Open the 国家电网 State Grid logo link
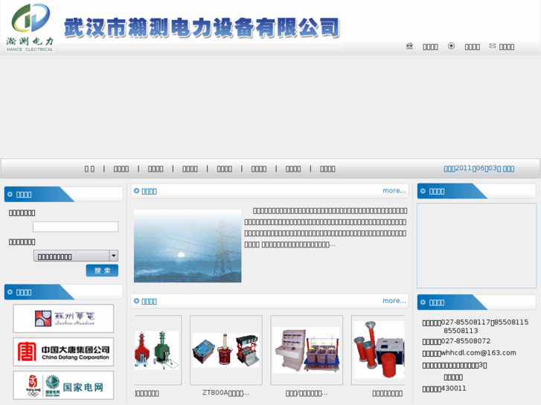The height and width of the screenshot is (405, 541). click(63, 385)
